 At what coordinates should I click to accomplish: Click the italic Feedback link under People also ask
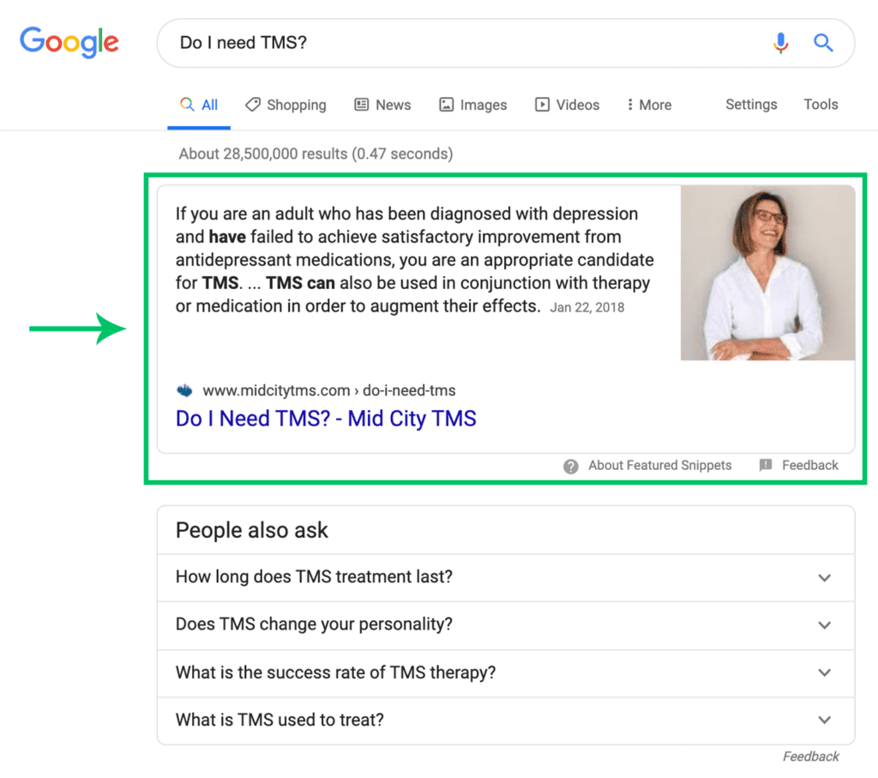pyautogui.click(x=811, y=757)
